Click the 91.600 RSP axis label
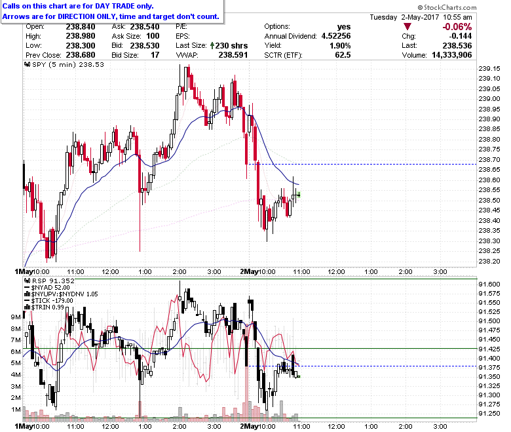The width and height of the screenshot is (511, 432). point(489,285)
